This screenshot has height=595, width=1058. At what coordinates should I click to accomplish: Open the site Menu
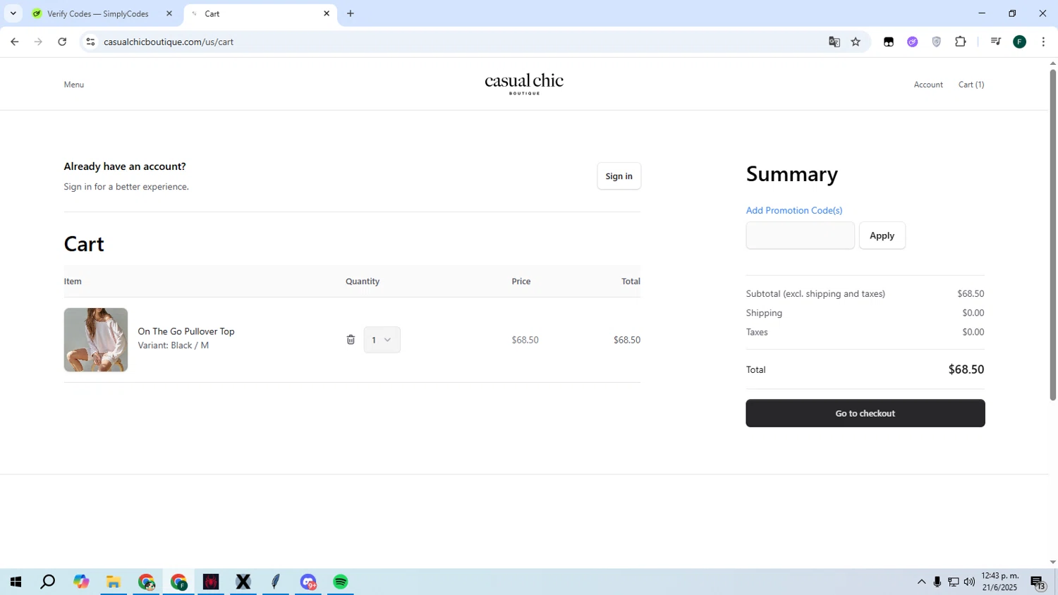[x=74, y=85]
